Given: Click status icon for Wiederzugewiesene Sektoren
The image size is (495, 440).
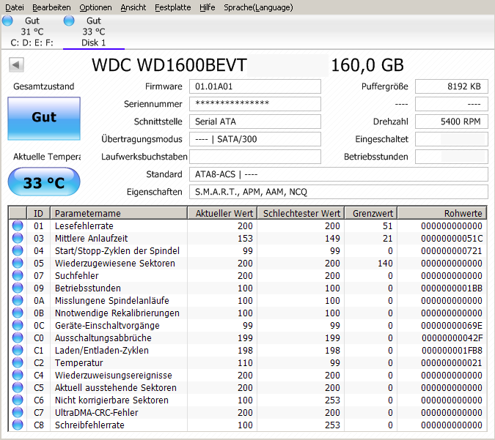Looking at the screenshot, I should click(18, 263).
